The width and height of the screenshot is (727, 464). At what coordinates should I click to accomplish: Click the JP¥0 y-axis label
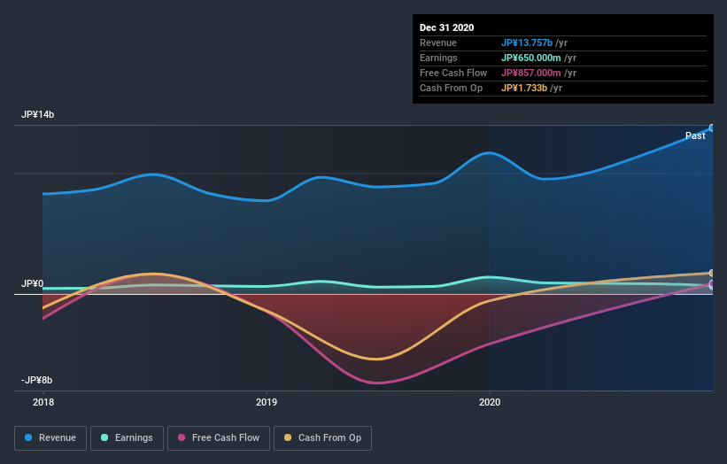point(32,283)
